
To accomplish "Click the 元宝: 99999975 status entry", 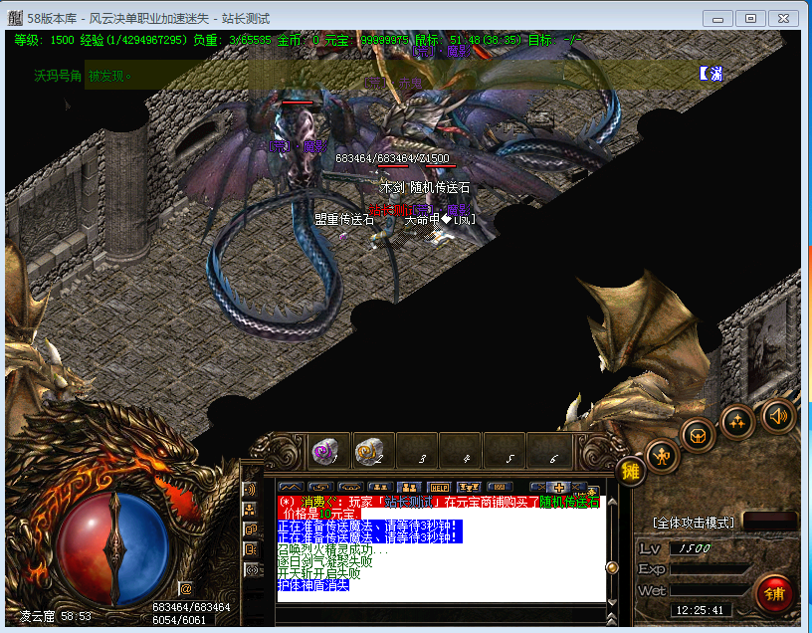I will click(x=366, y=40).
